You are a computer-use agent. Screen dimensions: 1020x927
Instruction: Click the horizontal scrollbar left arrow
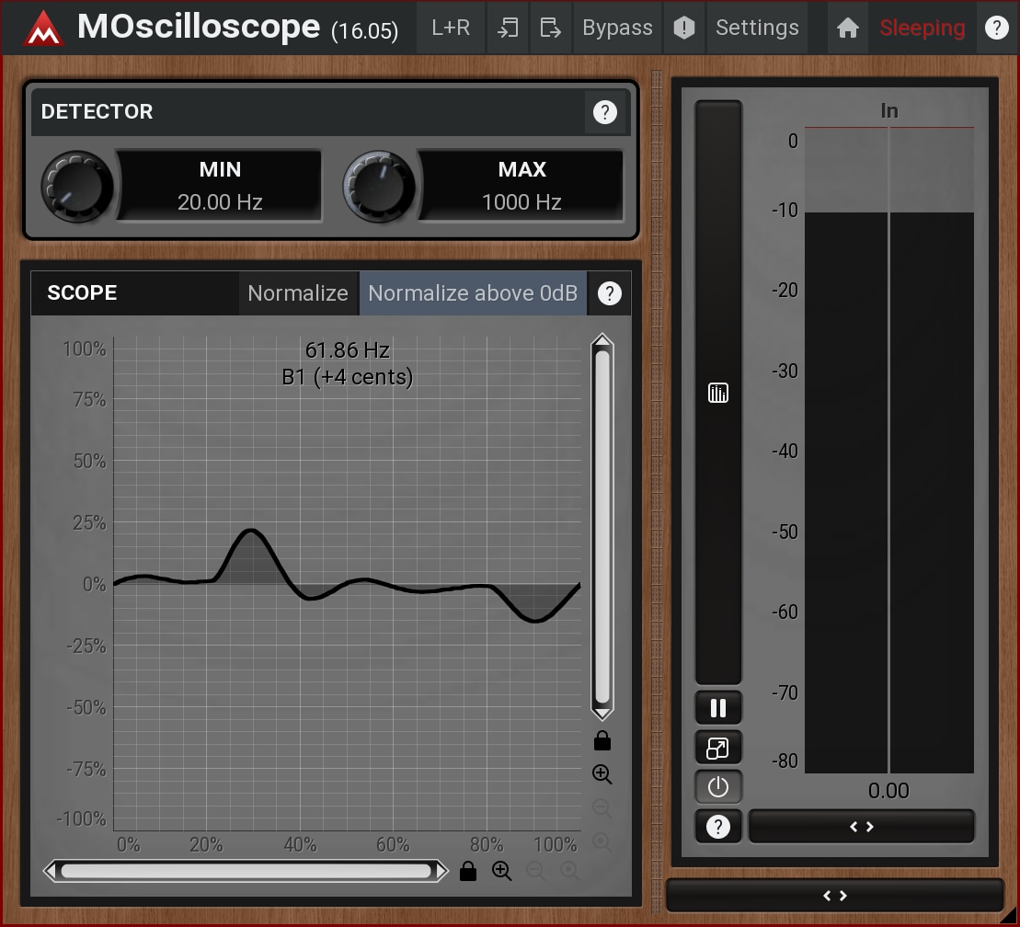pyautogui.click(x=50, y=870)
